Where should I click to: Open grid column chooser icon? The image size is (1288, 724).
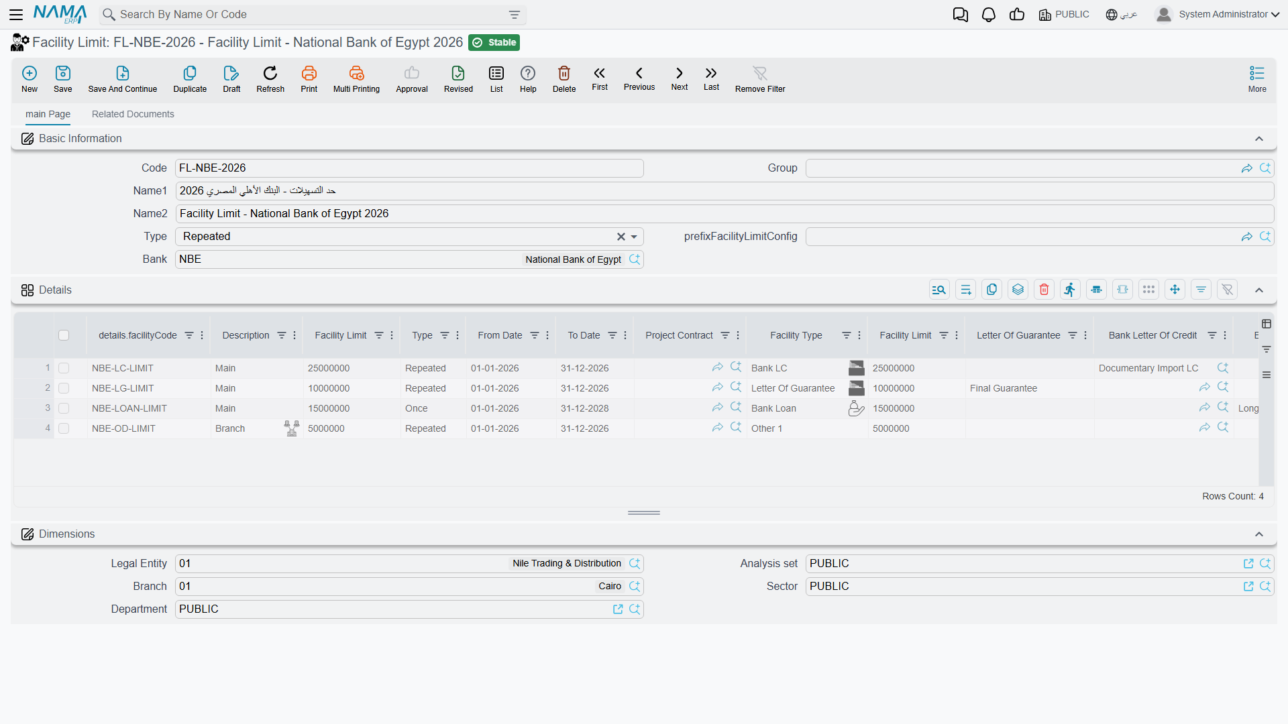pyautogui.click(x=1267, y=324)
